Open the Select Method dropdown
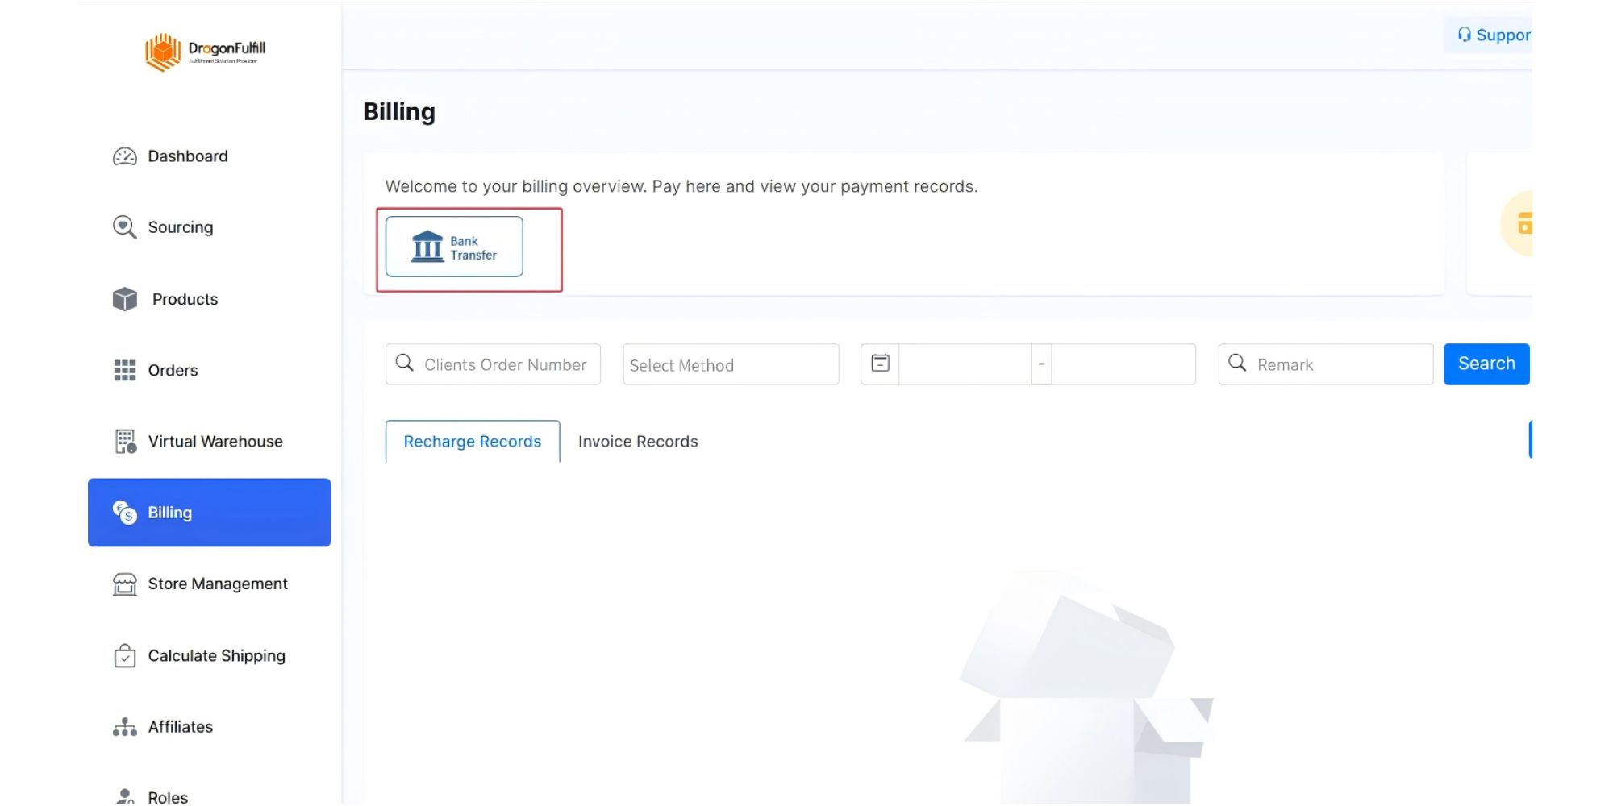1613x806 pixels. (730, 364)
